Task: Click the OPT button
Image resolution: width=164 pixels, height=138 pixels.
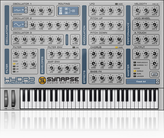Action: pyautogui.click(x=154, y=74)
